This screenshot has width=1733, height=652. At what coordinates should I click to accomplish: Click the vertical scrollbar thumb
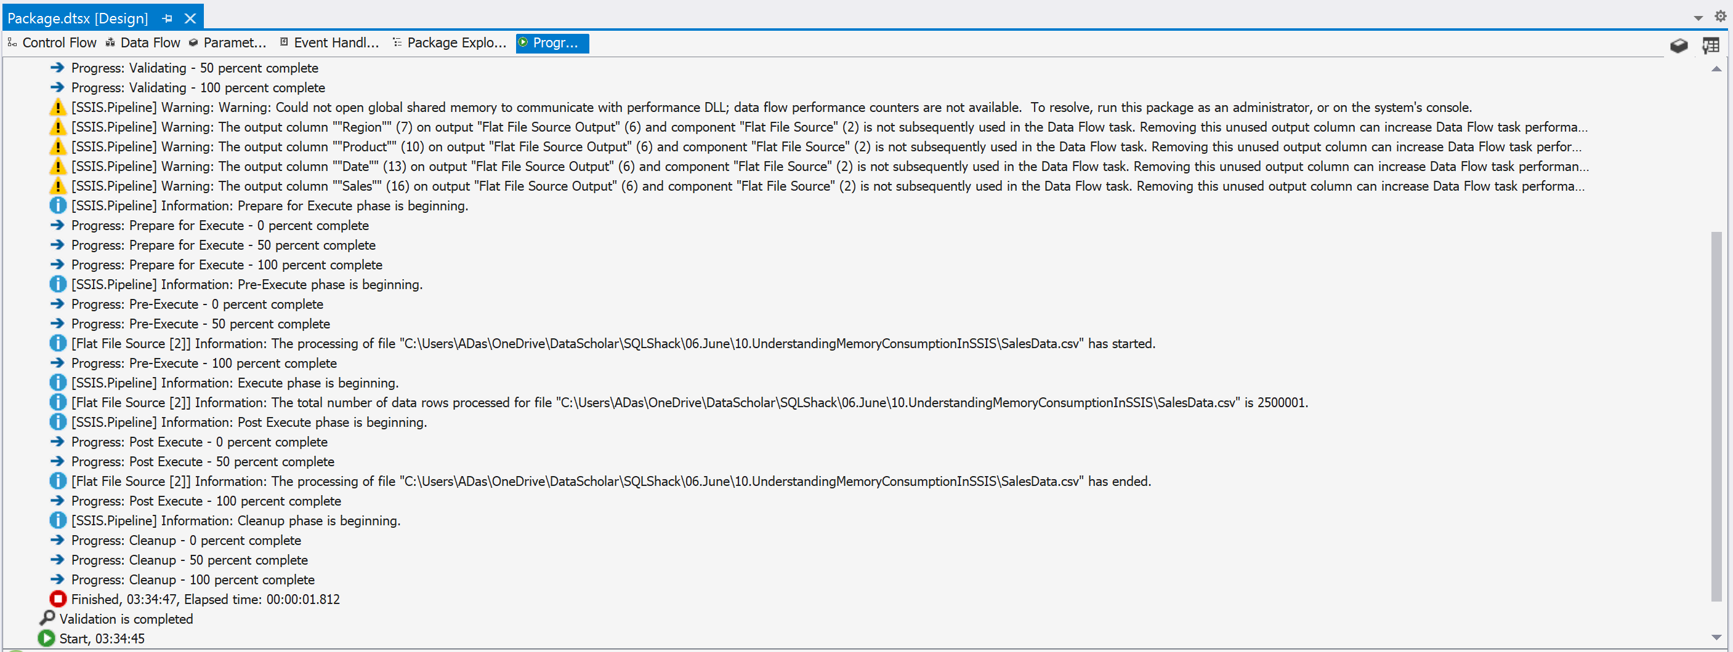pyautogui.click(x=1716, y=417)
